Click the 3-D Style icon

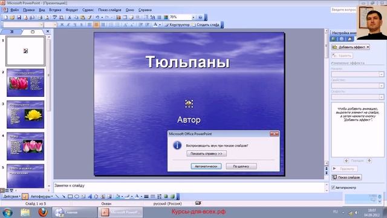[x=172, y=196]
